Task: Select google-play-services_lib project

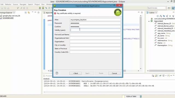Action: [x=11, y=16]
